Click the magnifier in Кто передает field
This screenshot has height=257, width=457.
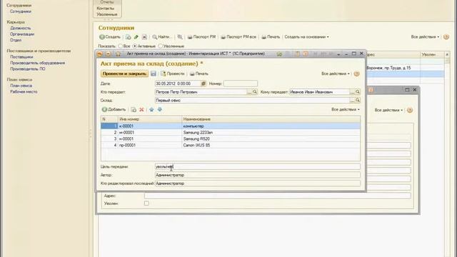coord(255,92)
